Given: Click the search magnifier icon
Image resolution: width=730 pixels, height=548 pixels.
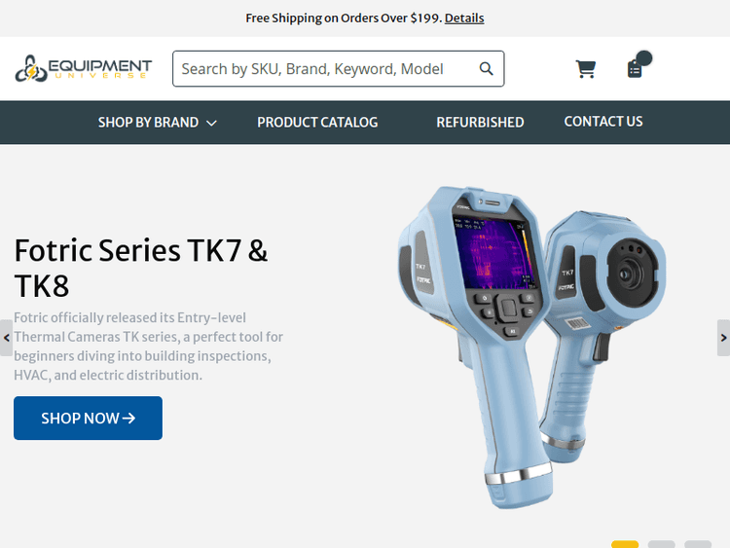Looking at the screenshot, I should pos(486,69).
